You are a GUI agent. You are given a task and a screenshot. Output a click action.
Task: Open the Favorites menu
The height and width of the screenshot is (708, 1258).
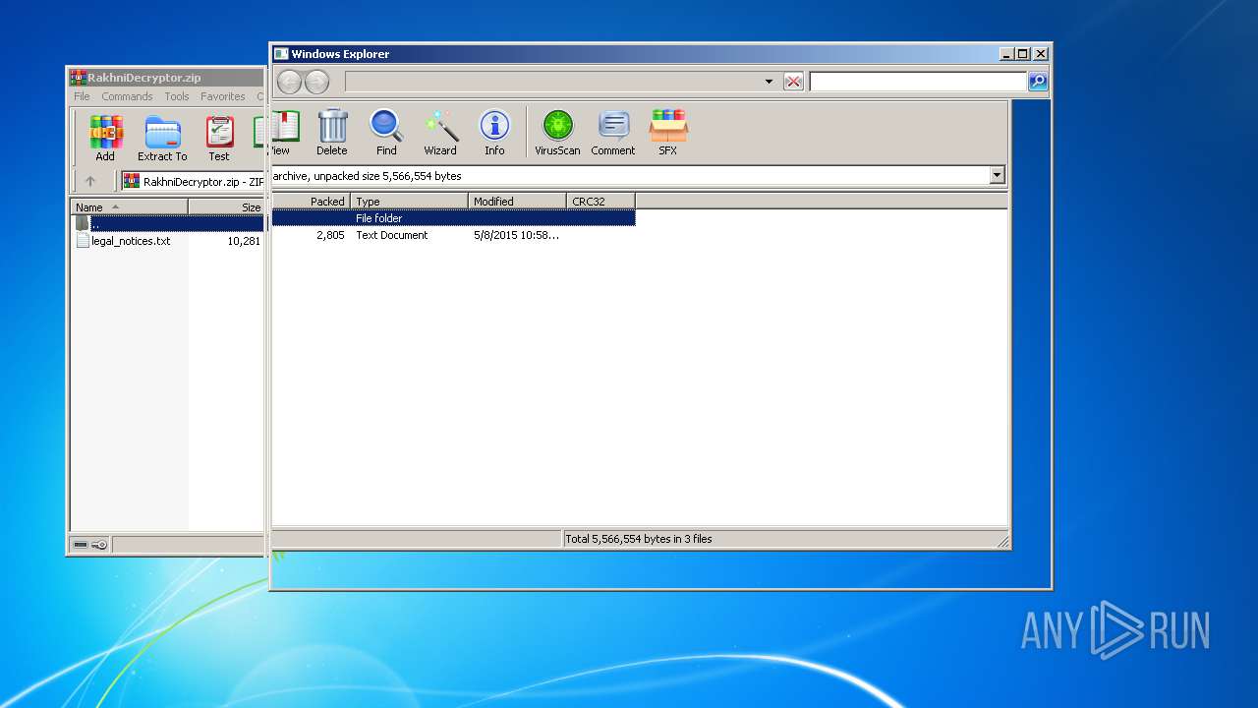(x=223, y=96)
